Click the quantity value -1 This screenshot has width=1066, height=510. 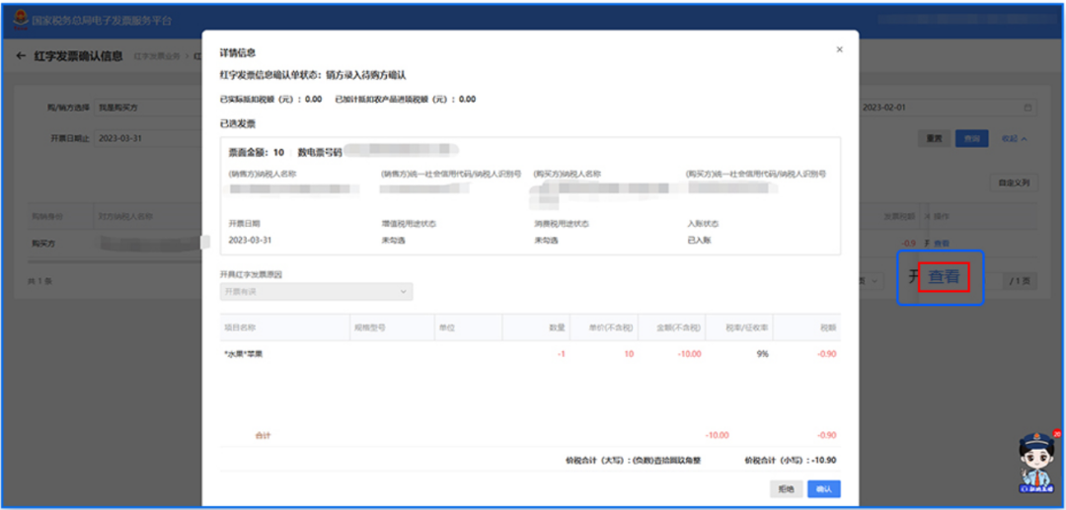tap(561, 354)
